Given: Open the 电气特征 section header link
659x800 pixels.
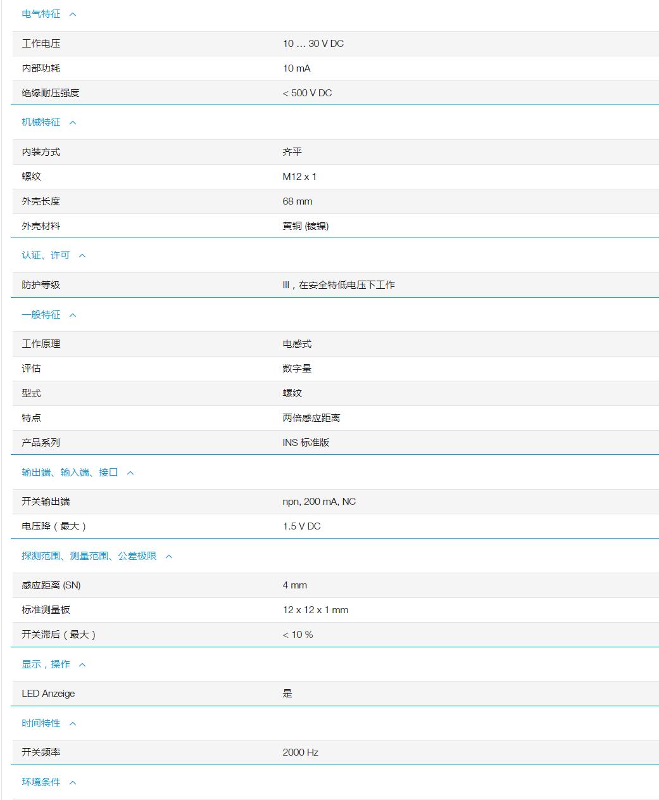Looking at the screenshot, I should point(40,12).
